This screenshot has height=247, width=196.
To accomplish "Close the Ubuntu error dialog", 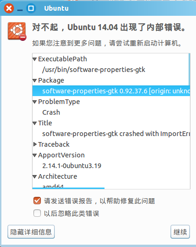I will pyautogui.click(x=9, y=8).
